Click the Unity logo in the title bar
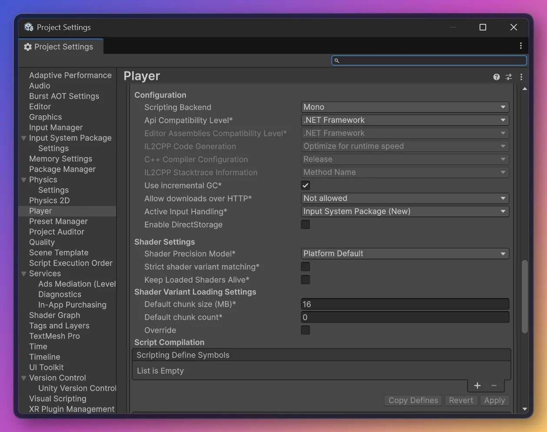The height and width of the screenshot is (432, 547). coord(29,27)
